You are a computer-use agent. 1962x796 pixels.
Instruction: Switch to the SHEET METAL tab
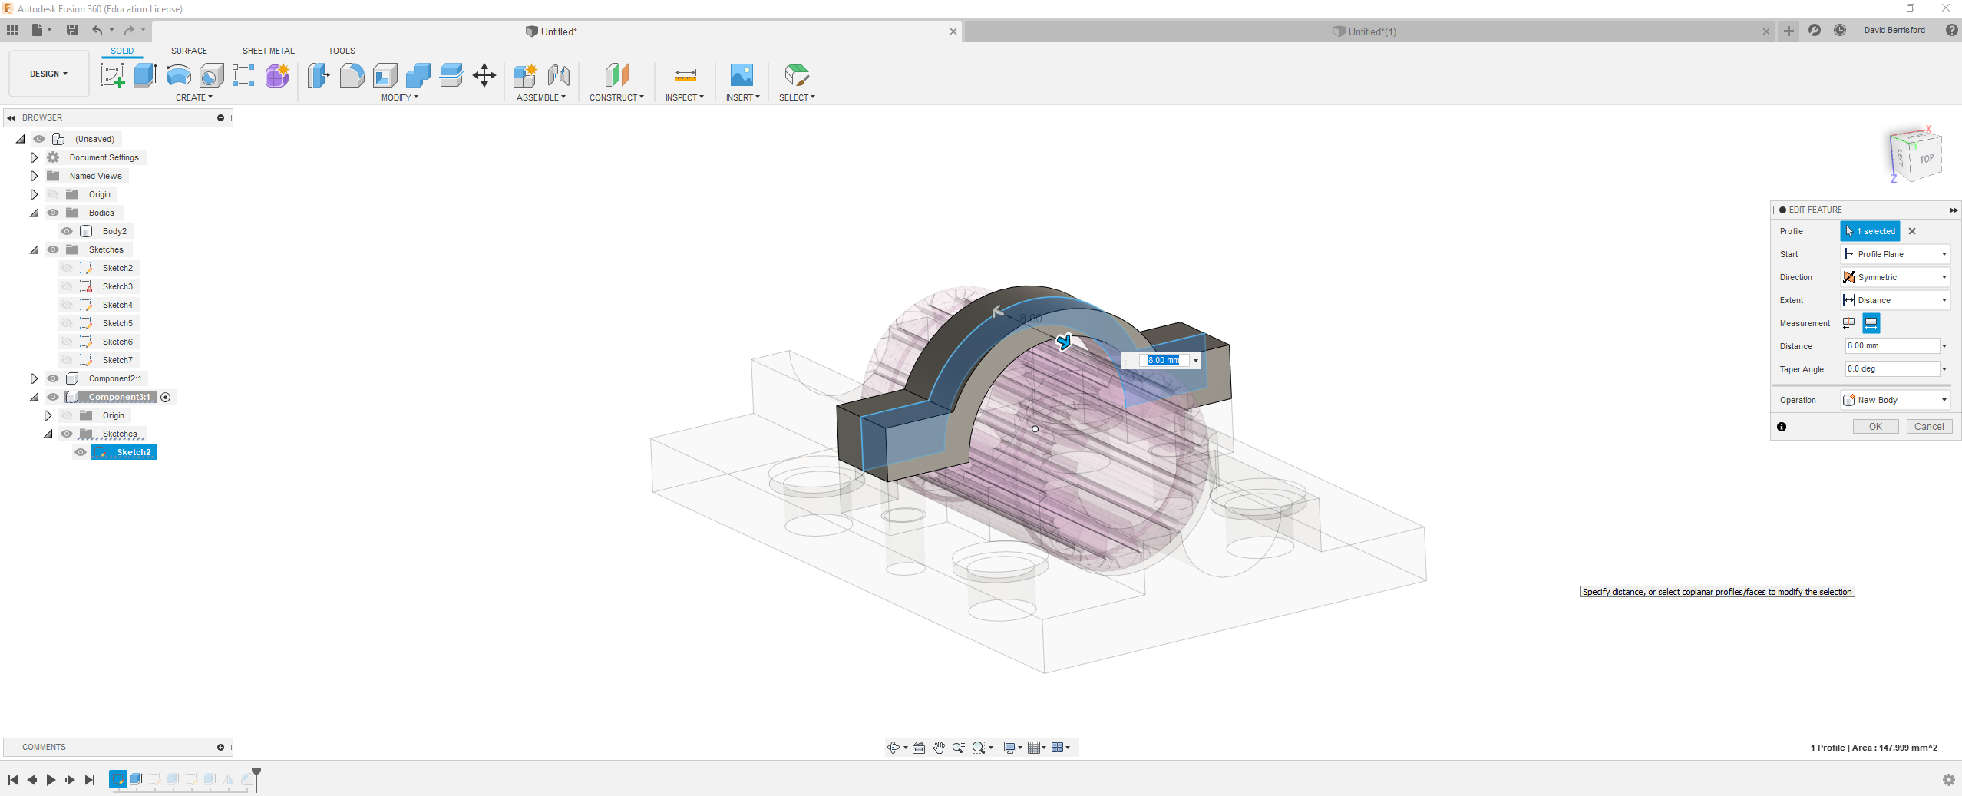[x=269, y=51]
